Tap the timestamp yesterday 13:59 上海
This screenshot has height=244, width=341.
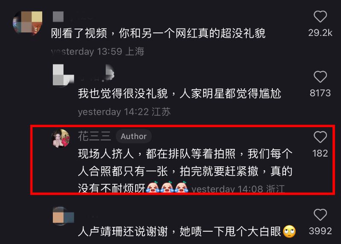pyautogui.click(x=98, y=52)
